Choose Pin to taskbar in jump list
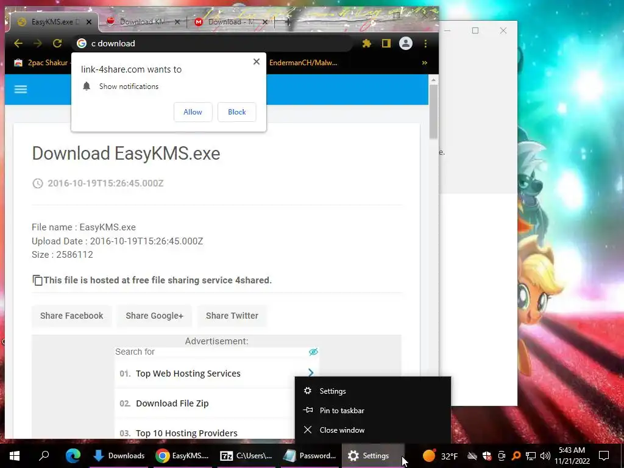 [x=373, y=410]
